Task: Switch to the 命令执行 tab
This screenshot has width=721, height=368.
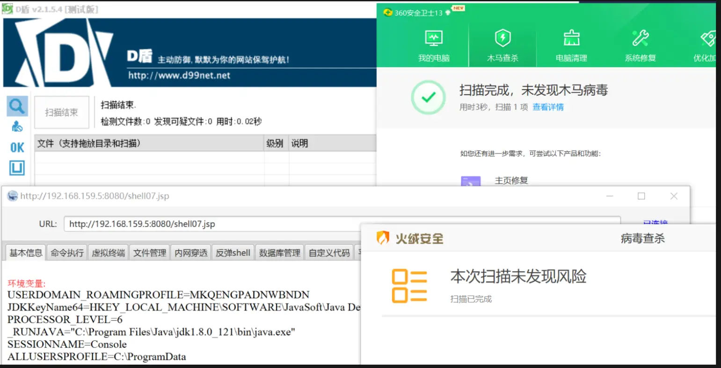Action: tap(67, 253)
